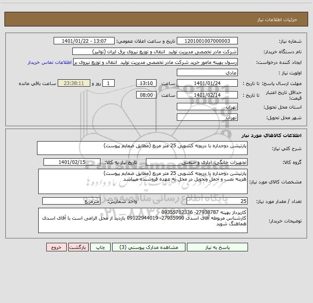Open مشاهده مدارک پیوستی (3) attachments

click(x=149, y=247)
